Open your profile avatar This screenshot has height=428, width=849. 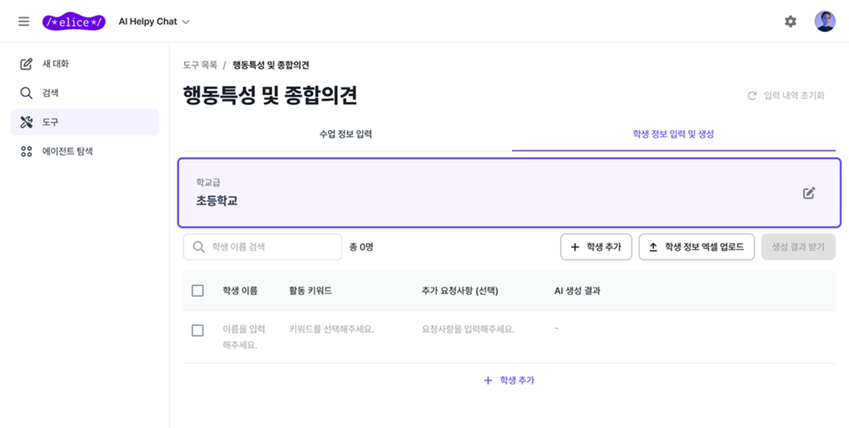(824, 21)
